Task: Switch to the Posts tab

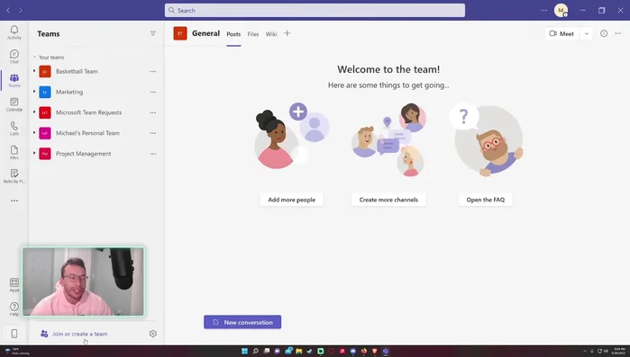Action: click(x=233, y=34)
